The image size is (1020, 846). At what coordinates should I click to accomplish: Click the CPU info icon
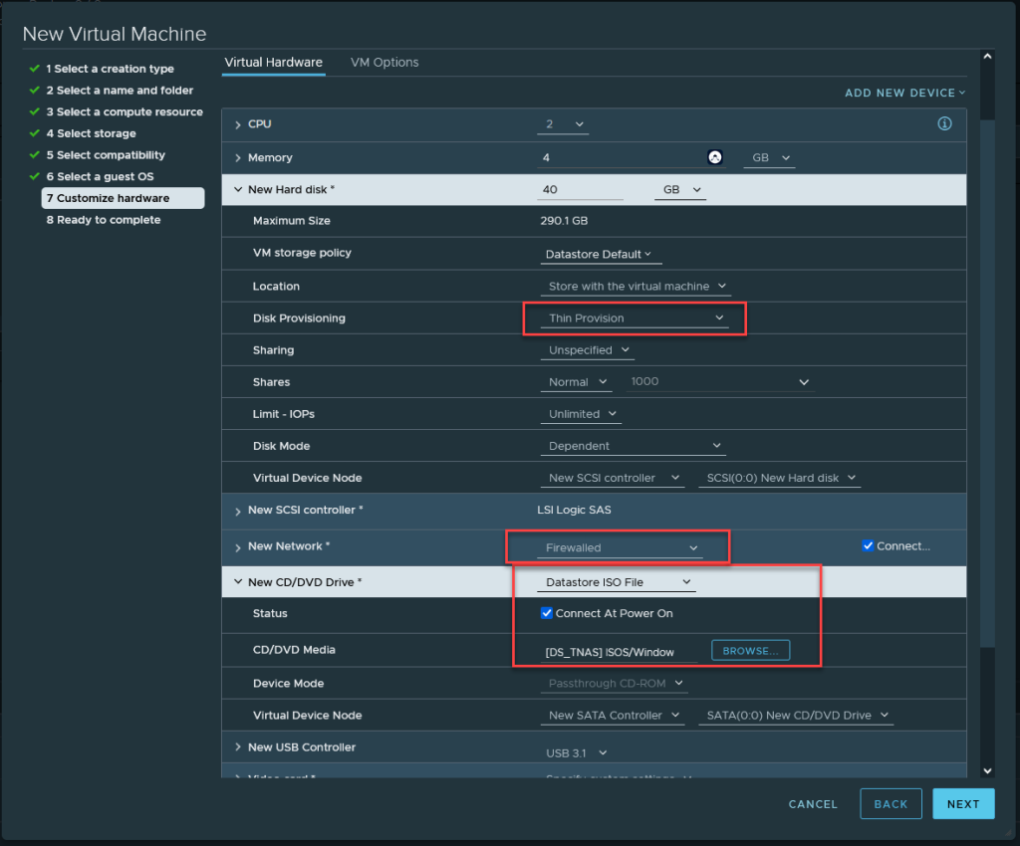(944, 124)
